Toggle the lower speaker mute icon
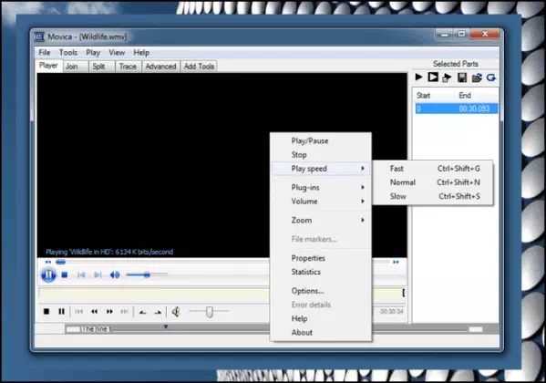 tap(176, 312)
